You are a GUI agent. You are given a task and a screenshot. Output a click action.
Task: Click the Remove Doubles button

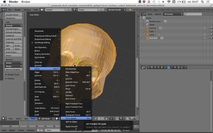point(13,69)
